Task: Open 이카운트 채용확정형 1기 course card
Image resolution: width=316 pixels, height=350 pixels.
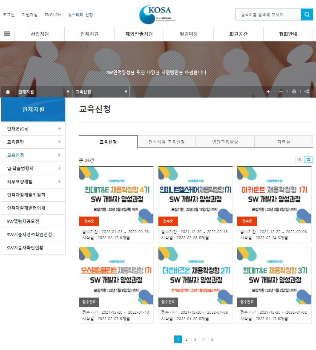Action: (274, 205)
